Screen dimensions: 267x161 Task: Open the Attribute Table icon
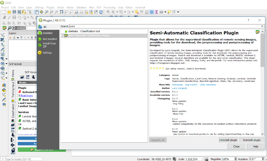tap(142, 12)
